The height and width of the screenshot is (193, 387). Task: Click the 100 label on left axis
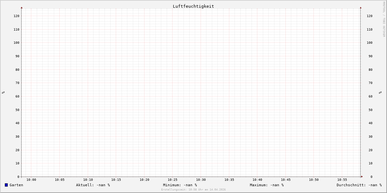16,43
